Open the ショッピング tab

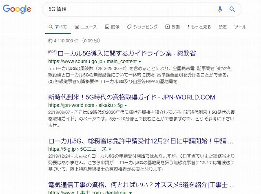(x=142, y=27)
